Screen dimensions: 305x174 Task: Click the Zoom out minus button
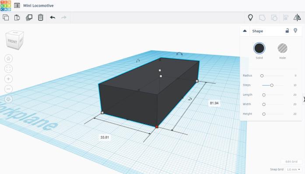pyautogui.click(x=8, y=89)
